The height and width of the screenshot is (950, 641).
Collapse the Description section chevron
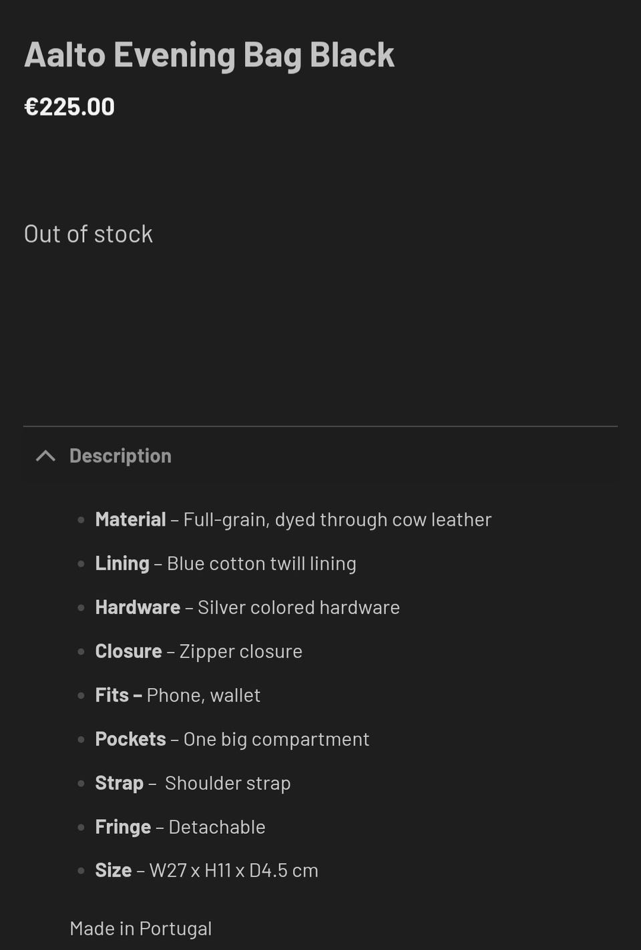click(x=45, y=456)
